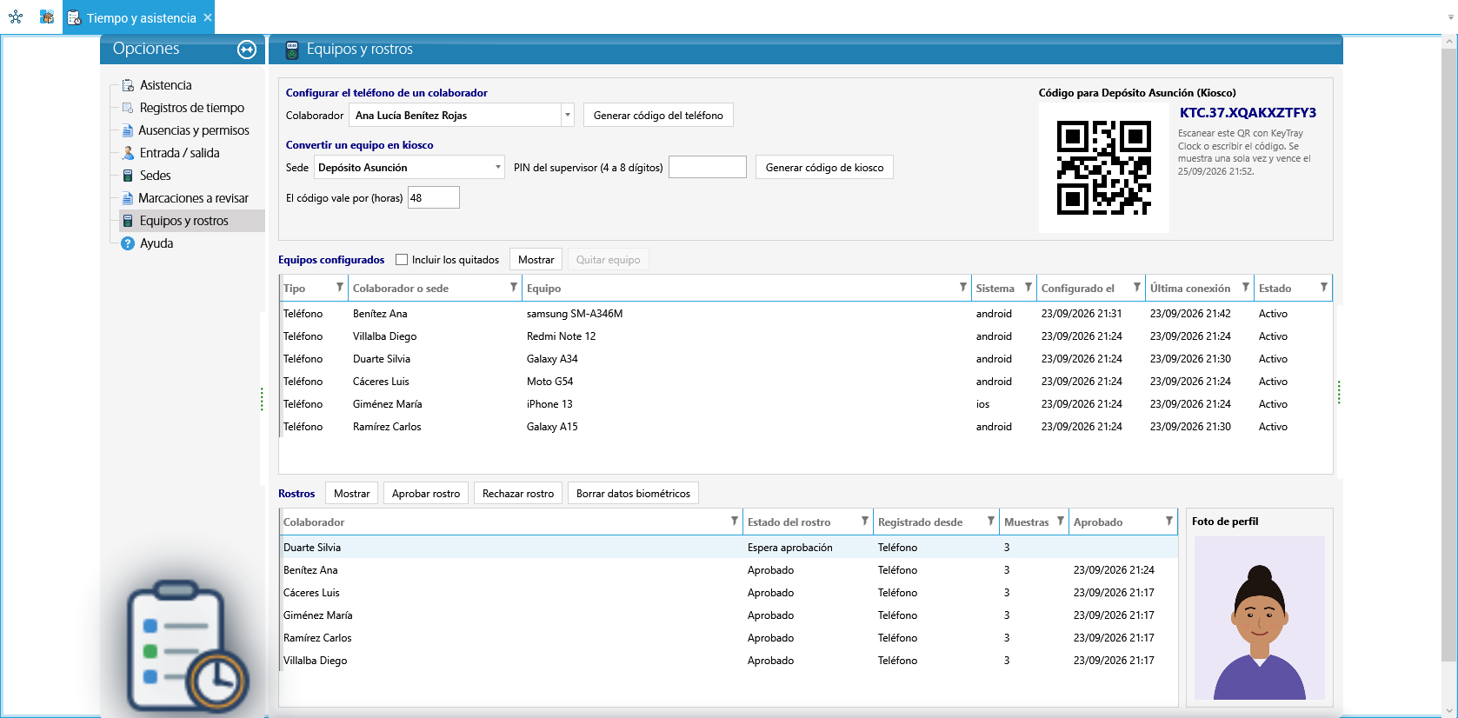Click Rechazar rostro button
Image resolution: width=1458 pixels, height=718 pixels.
click(518, 493)
